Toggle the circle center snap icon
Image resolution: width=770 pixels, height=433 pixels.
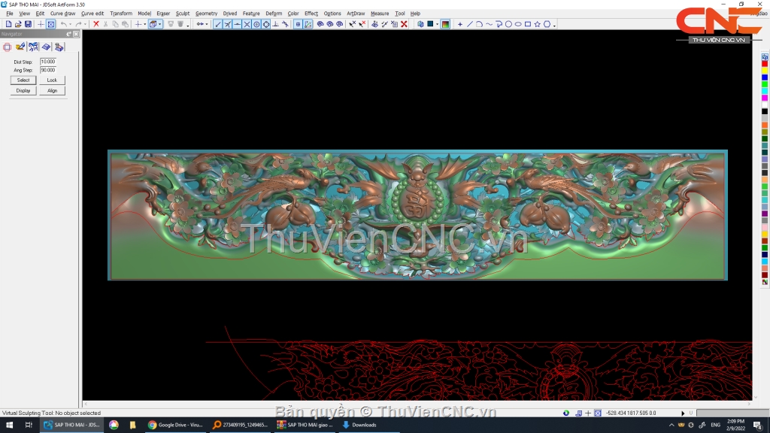click(x=256, y=24)
